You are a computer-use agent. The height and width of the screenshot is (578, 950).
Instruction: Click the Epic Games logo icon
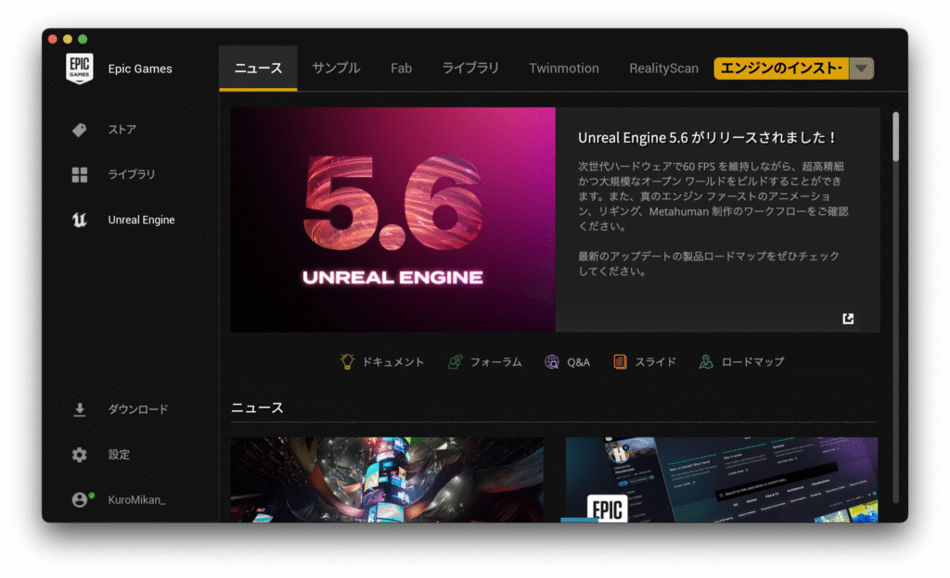click(x=80, y=69)
